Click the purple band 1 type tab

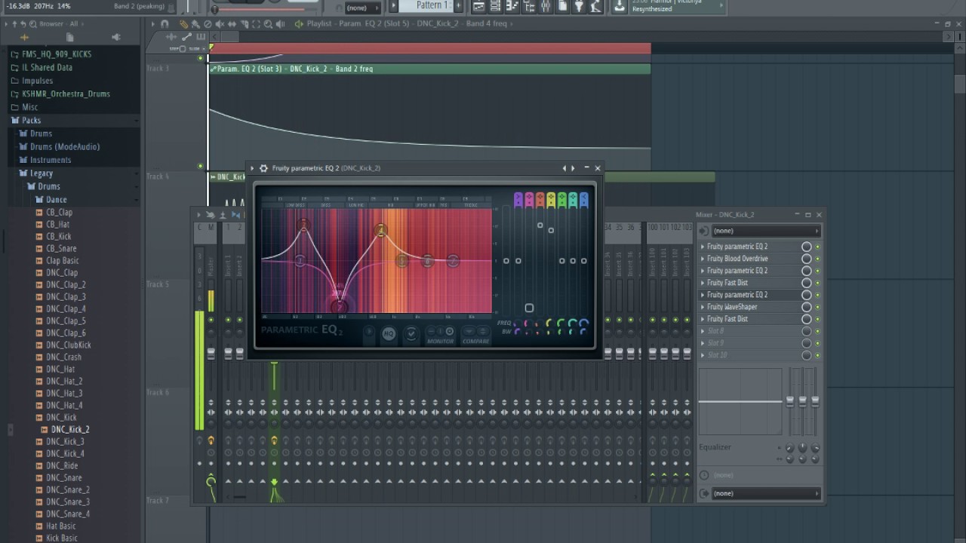coord(518,200)
